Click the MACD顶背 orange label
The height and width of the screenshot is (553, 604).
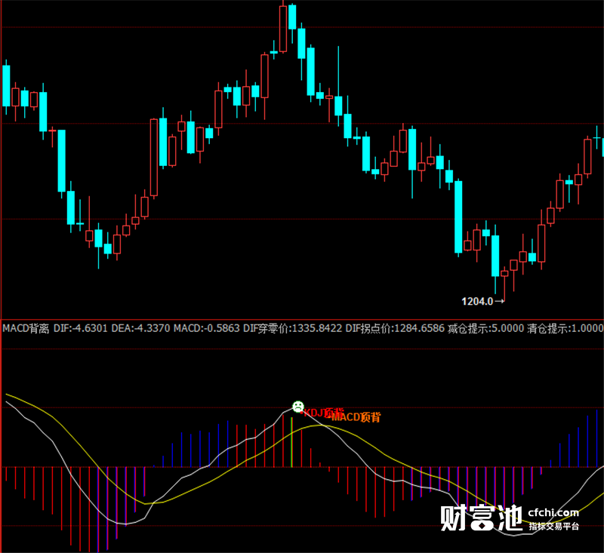[x=356, y=416]
